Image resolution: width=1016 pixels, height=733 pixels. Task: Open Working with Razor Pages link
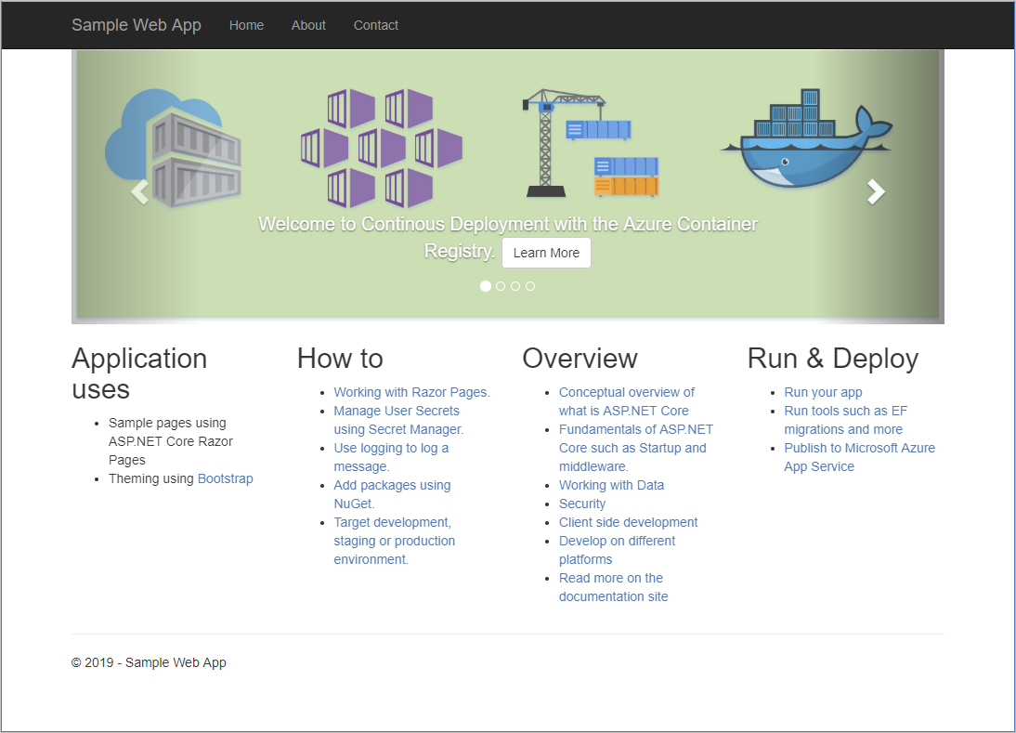coord(412,392)
